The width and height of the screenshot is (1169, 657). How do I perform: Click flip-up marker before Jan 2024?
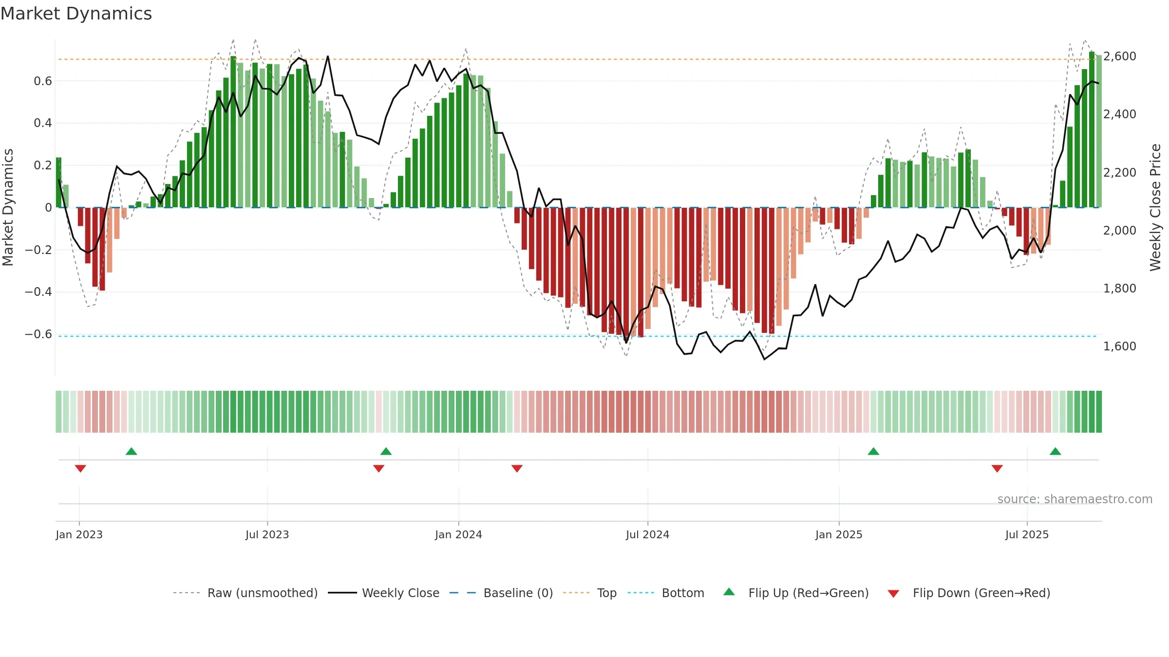click(386, 451)
